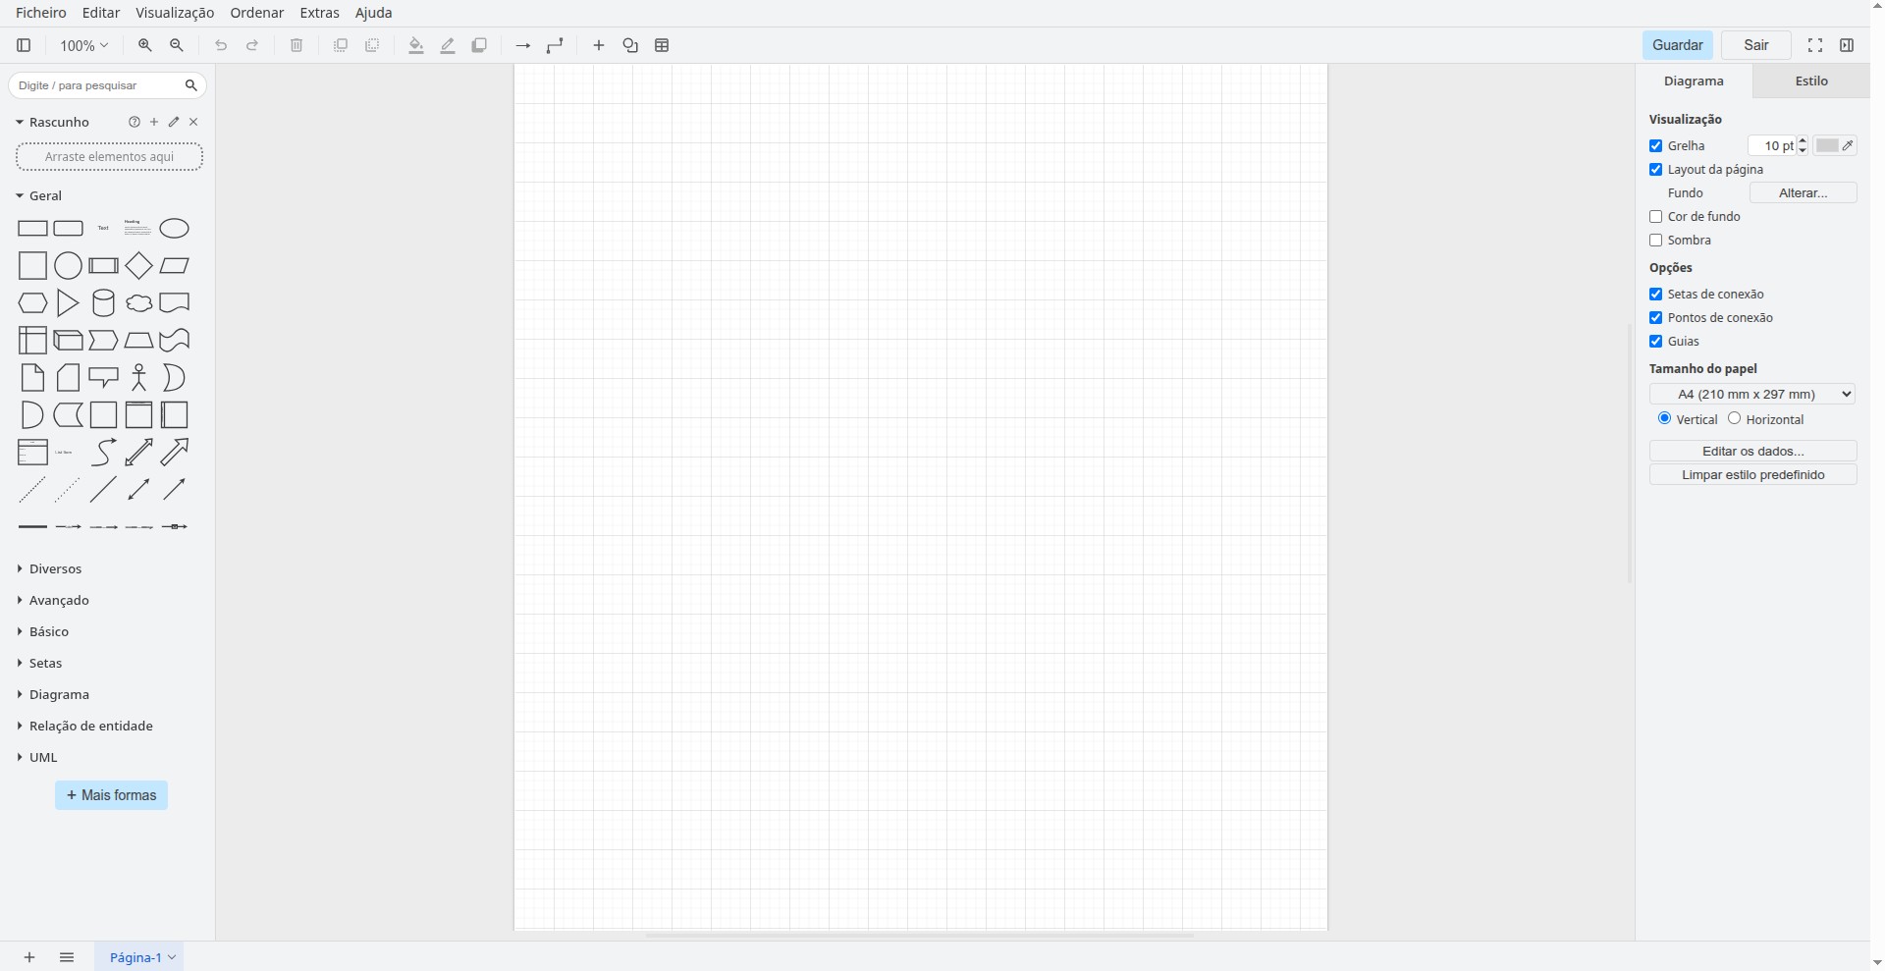This screenshot has height=971, width=1885.
Task: Click the waypoints connector style icon
Action: coord(556,45)
